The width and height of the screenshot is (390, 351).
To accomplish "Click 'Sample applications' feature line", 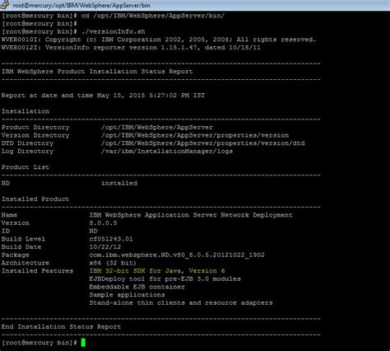I will pyautogui.click(x=127, y=294).
